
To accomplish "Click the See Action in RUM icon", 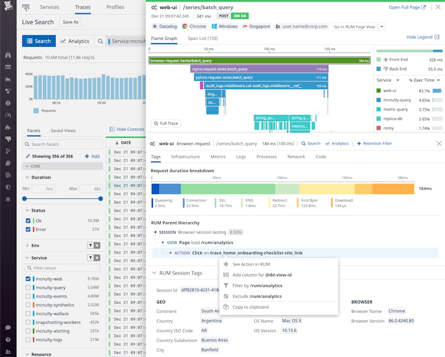I will point(226,264).
